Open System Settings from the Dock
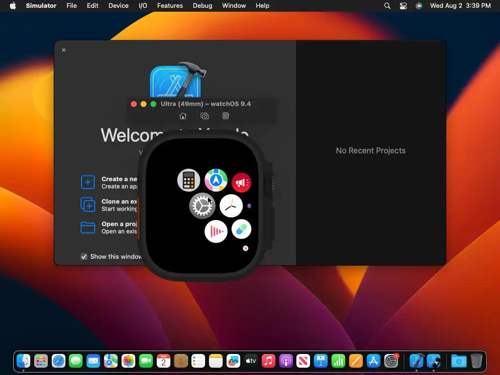This screenshot has height=375, width=500. tap(391, 361)
